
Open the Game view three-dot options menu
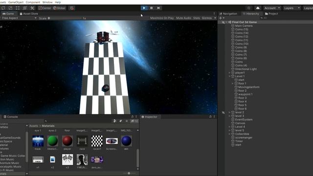[214, 14]
